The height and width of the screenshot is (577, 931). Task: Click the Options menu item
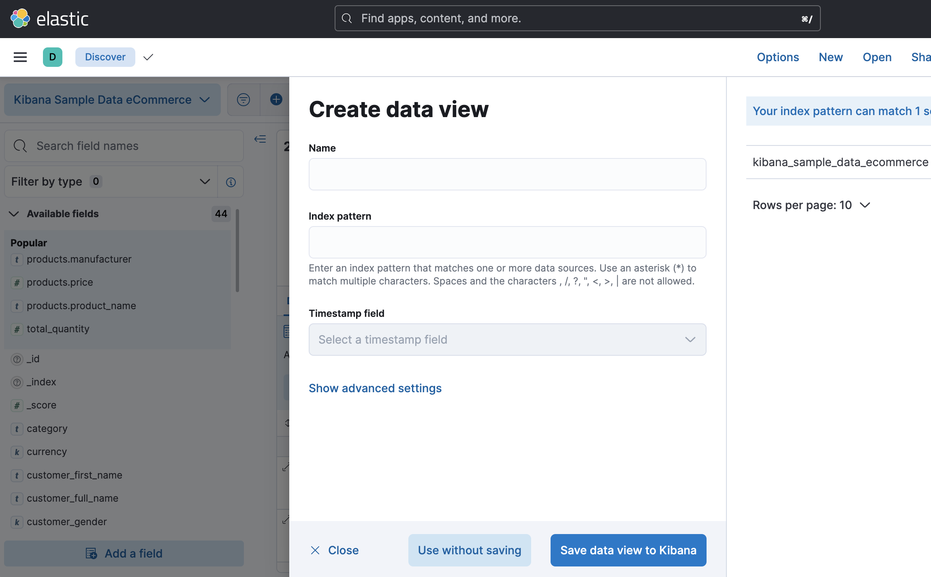pyautogui.click(x=777, y=57)
